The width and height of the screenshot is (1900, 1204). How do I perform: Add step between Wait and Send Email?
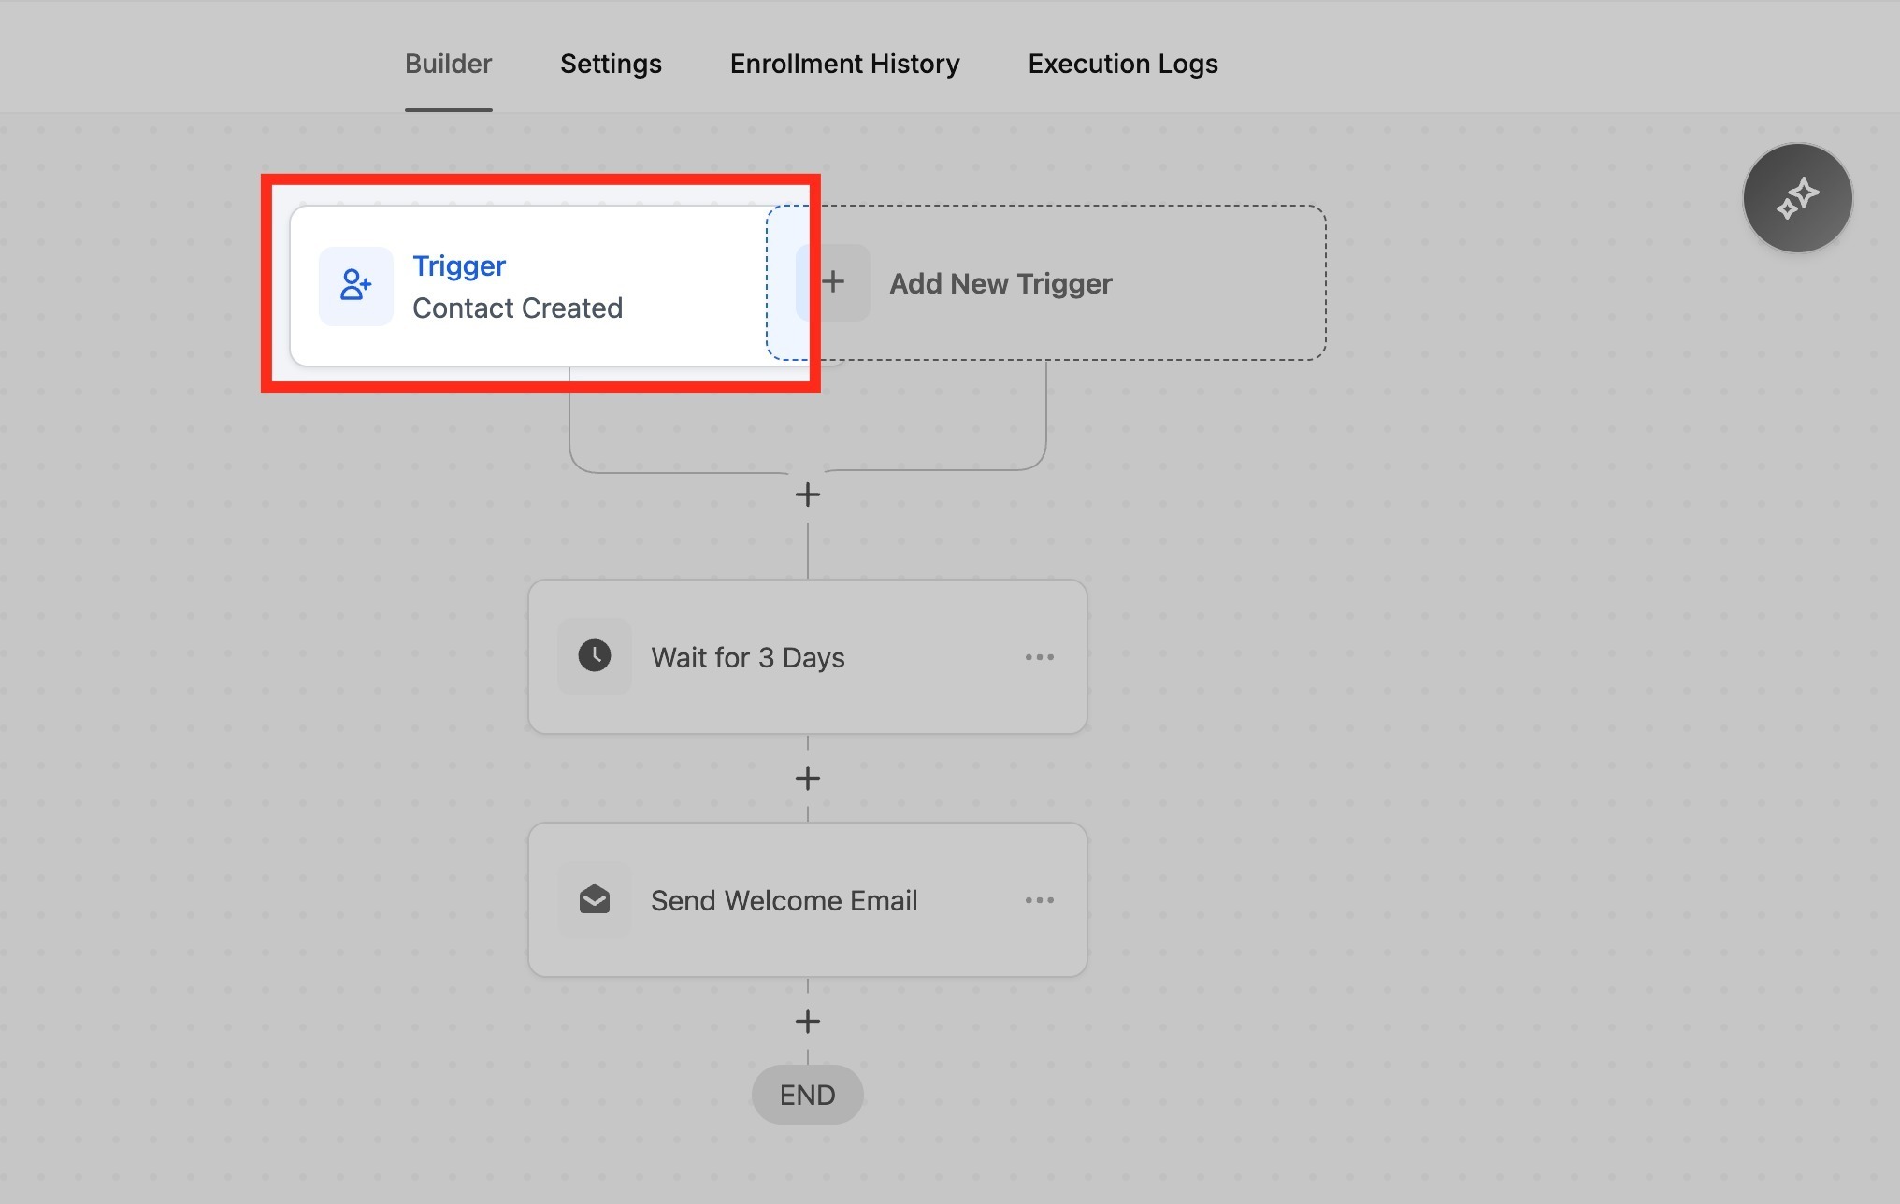(807, 778)
